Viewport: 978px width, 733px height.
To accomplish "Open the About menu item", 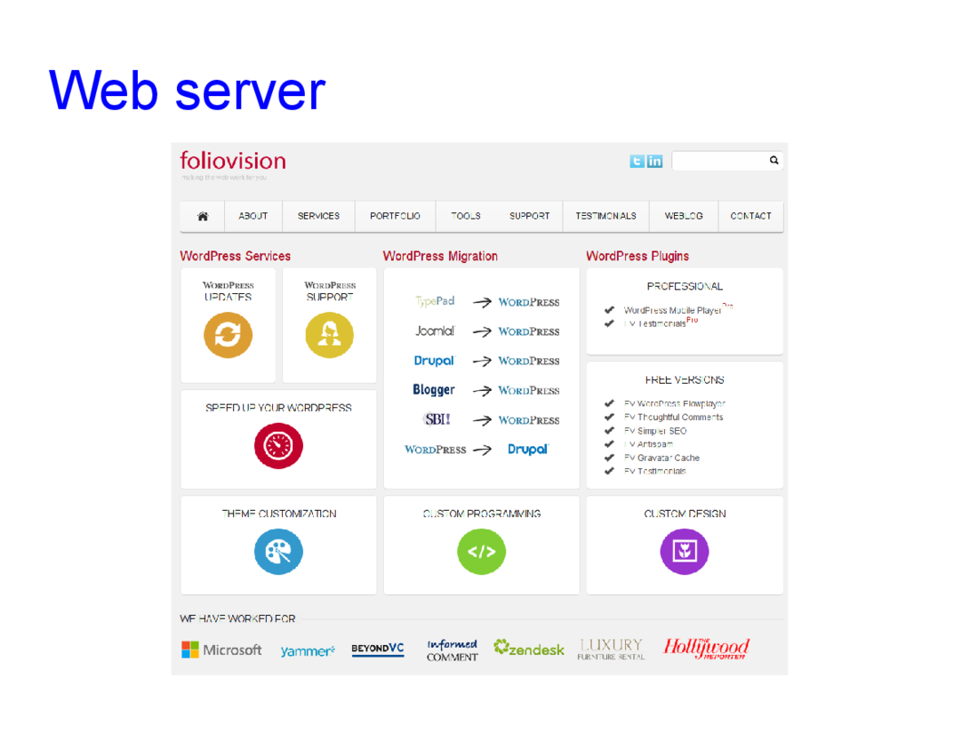I will (253, 216).
